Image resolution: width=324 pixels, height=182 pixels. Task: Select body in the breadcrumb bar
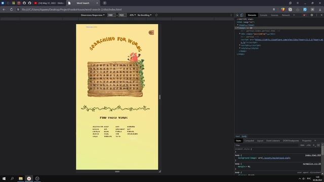tap(244, 136)
